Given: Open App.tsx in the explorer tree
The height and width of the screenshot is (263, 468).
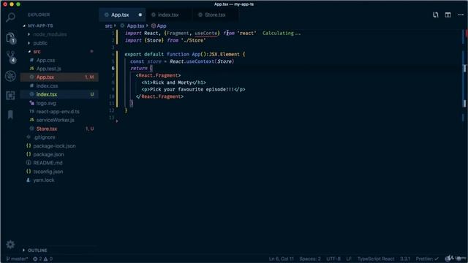Looking at the screenshot, I should coord(59,77).
